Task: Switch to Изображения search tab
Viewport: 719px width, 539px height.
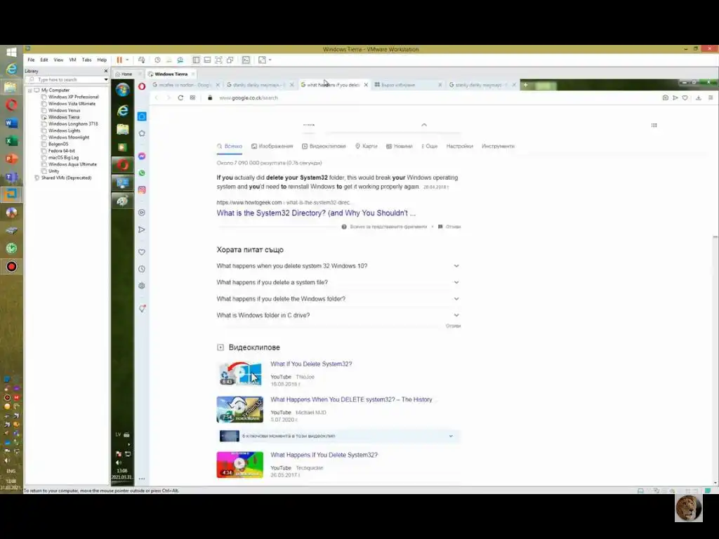Action: click(x=272, y=147)
